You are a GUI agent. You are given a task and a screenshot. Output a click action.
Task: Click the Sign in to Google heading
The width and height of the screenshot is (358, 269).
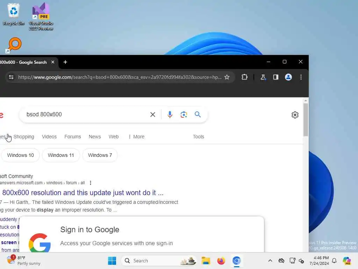[90, 229]
